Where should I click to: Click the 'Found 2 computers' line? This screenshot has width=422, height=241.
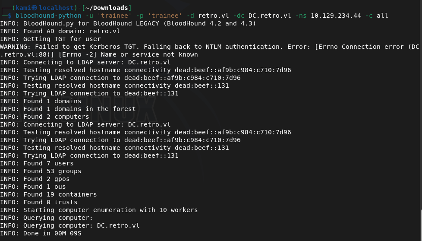[x=44, y=117]
